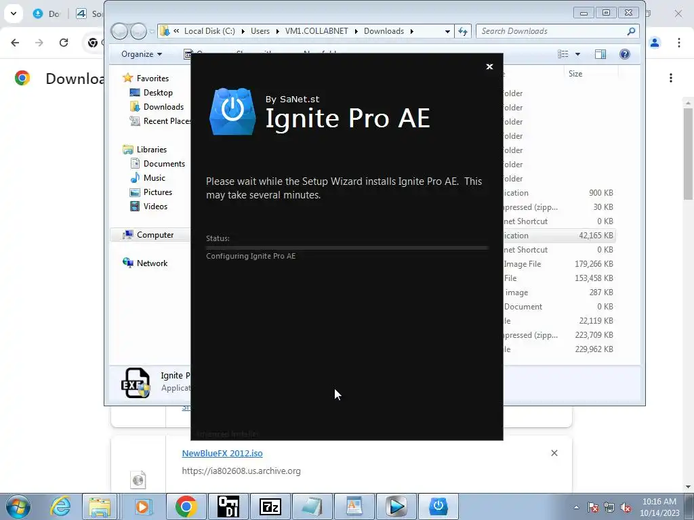Click the Explorer refresh button
The width and height of the screenshot is (694, 520).
click(462, 31)
